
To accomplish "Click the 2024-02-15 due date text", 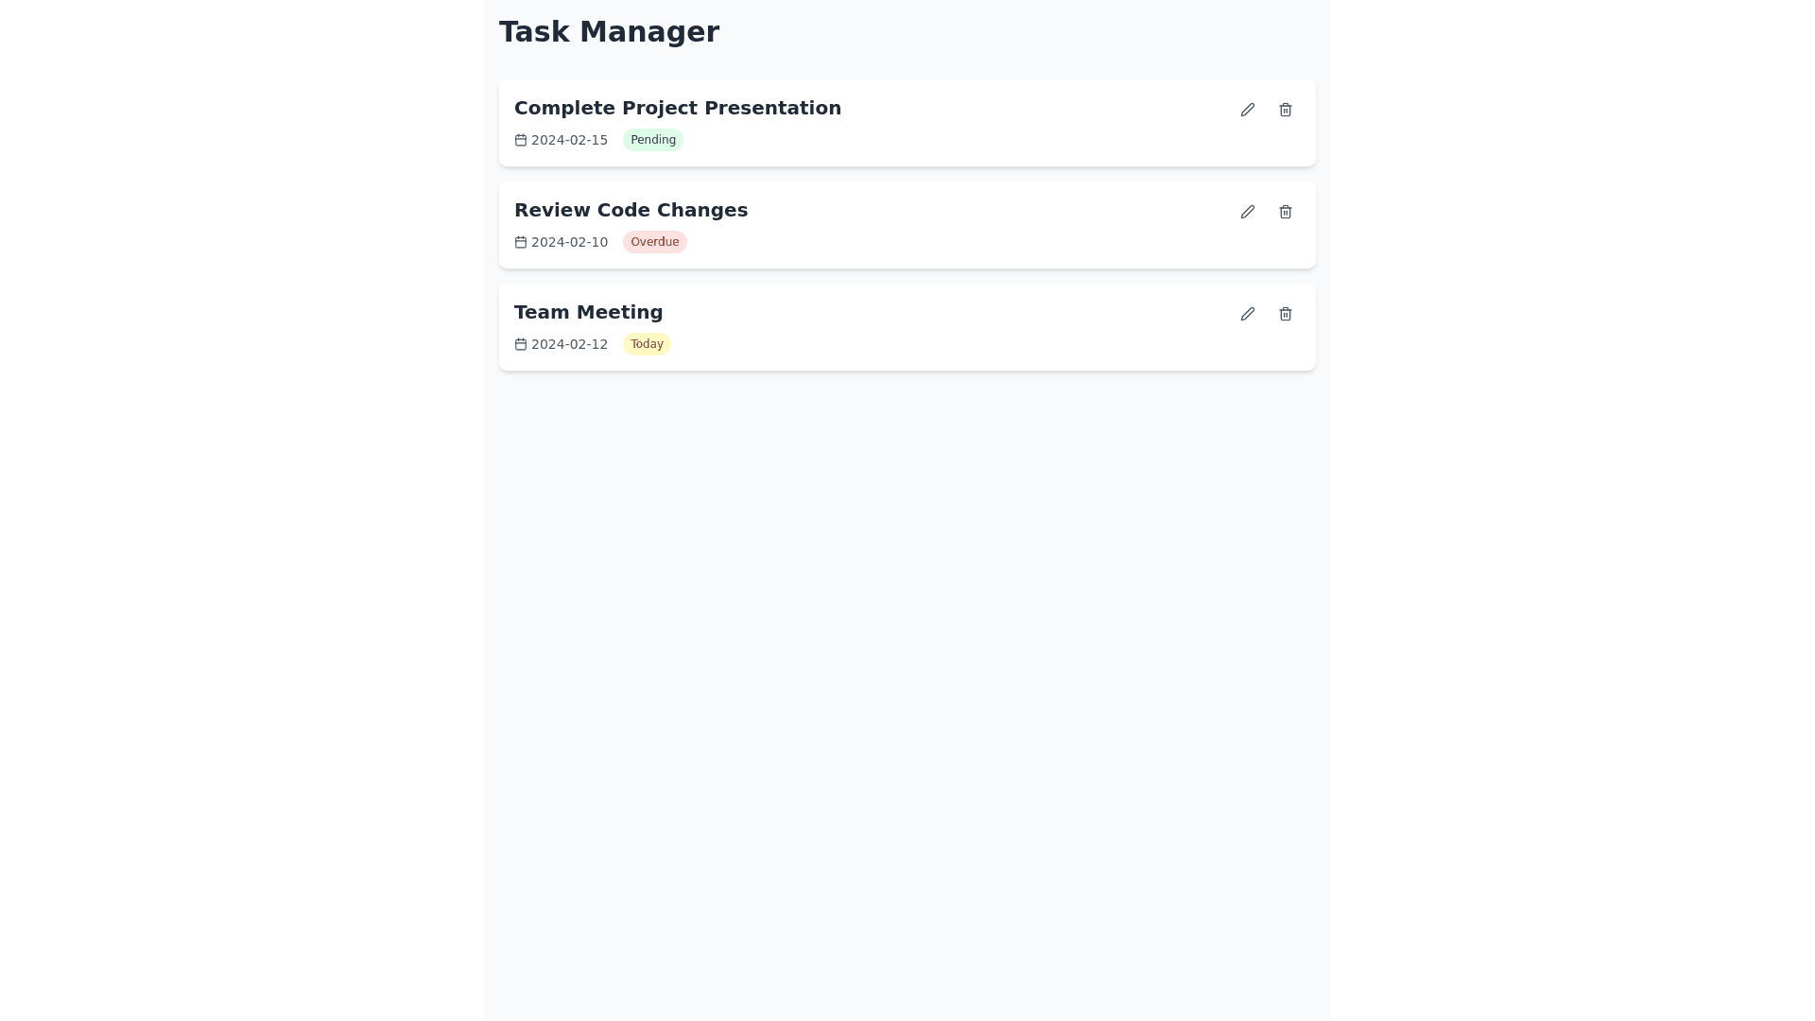I will pyautogui.click(x=569, y=140).
